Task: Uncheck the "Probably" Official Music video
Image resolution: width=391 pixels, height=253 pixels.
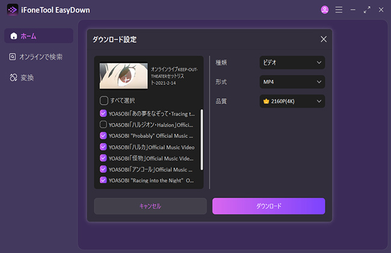Action: pos(103,136)
